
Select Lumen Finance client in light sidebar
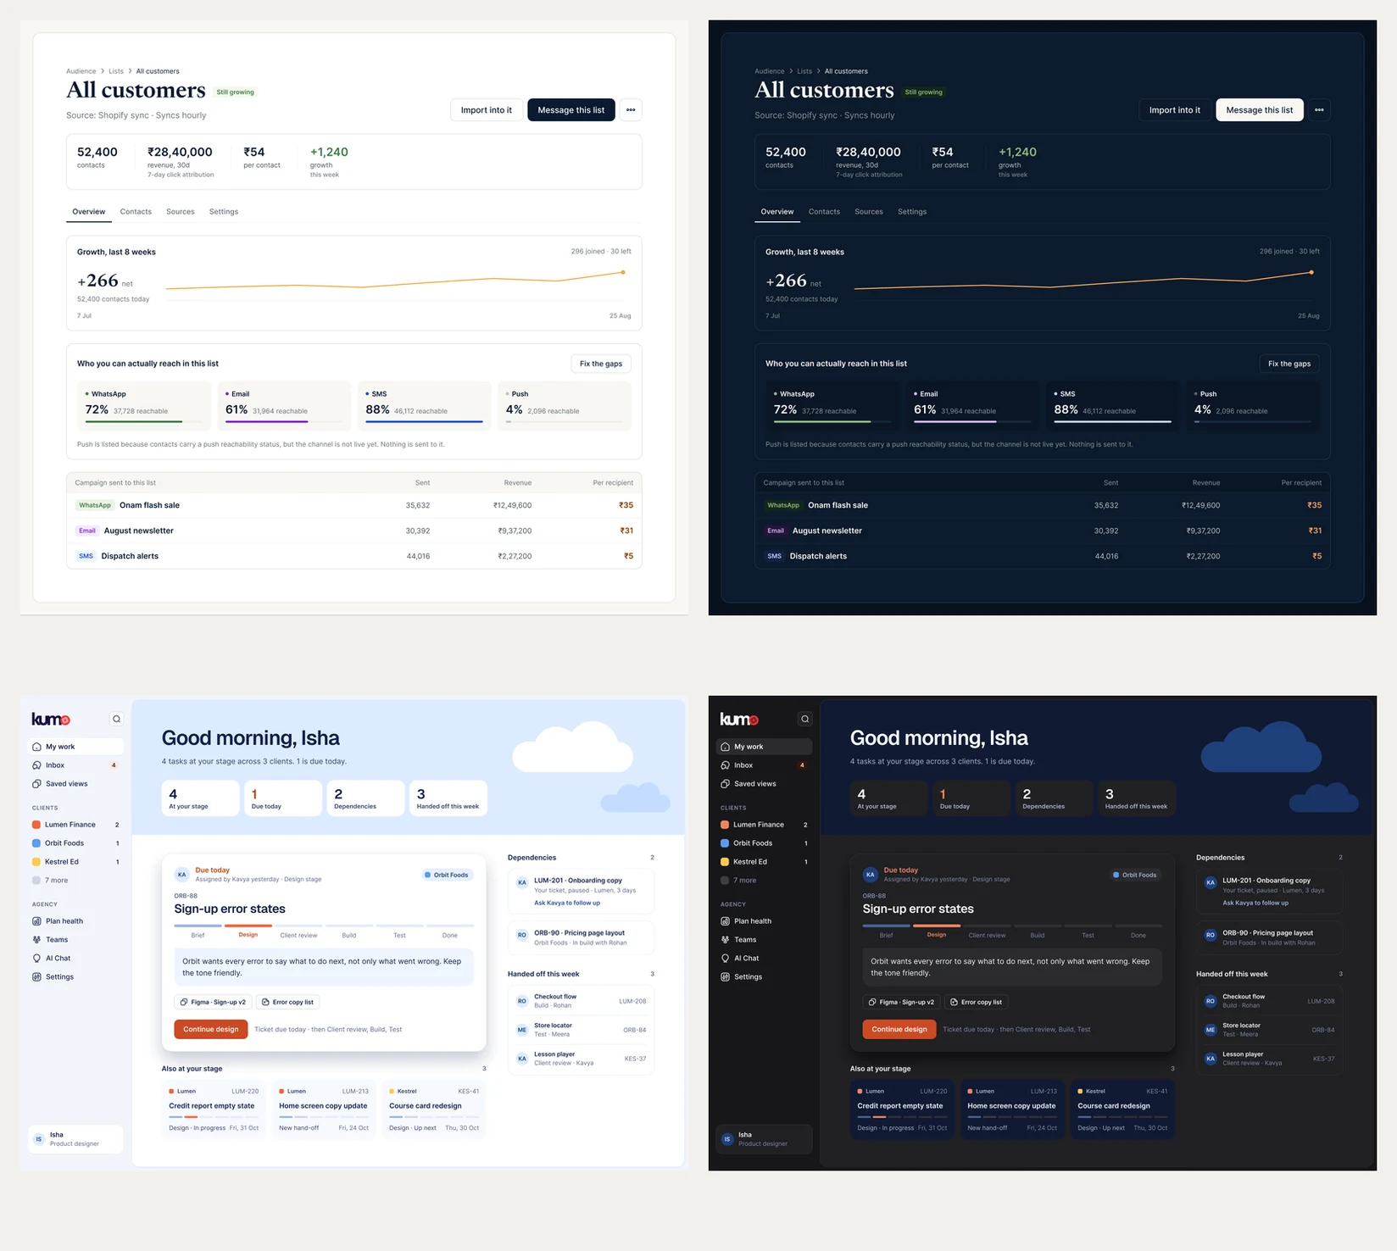(x=75, y=825)
